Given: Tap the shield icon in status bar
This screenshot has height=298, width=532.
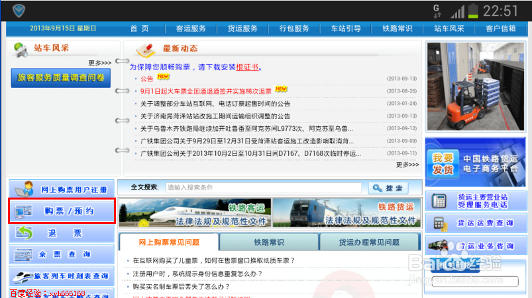Looking at the screenshot, I should [19, 11].
